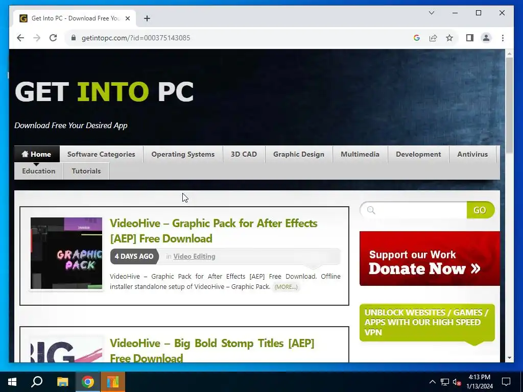Open the notification center icon
The width and height of the screenshot is (523, 392).
[506, 382]
